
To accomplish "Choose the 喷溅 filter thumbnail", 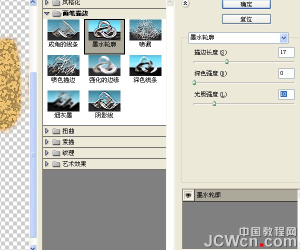I will (x=145, y=30).
